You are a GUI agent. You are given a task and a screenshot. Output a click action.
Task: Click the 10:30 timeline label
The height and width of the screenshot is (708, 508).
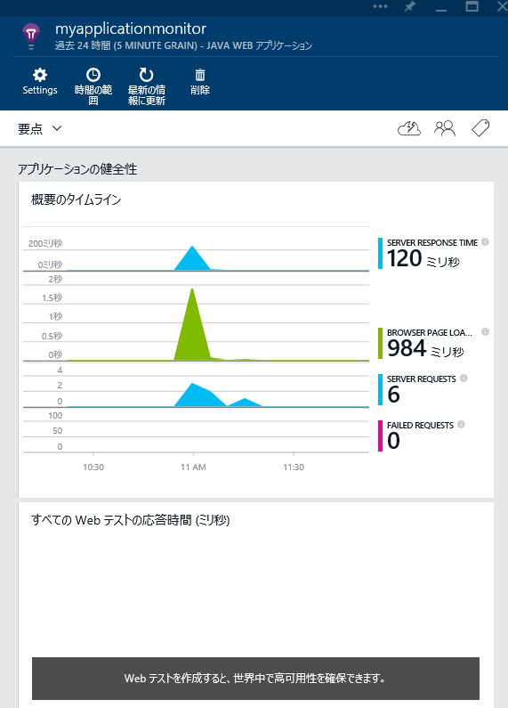(x=93, y=468)
